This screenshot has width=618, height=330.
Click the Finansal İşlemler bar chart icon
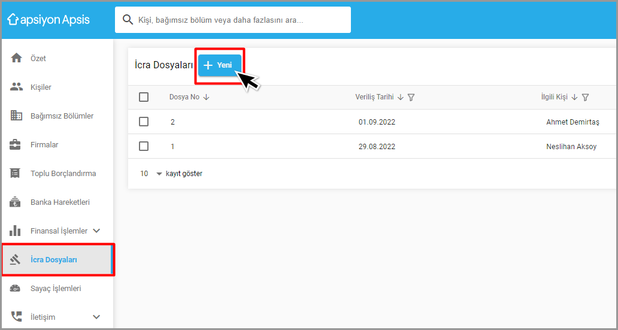tap(15, 231)
